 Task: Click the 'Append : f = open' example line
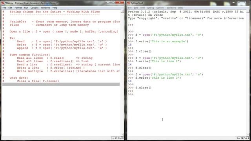point(62,48)
